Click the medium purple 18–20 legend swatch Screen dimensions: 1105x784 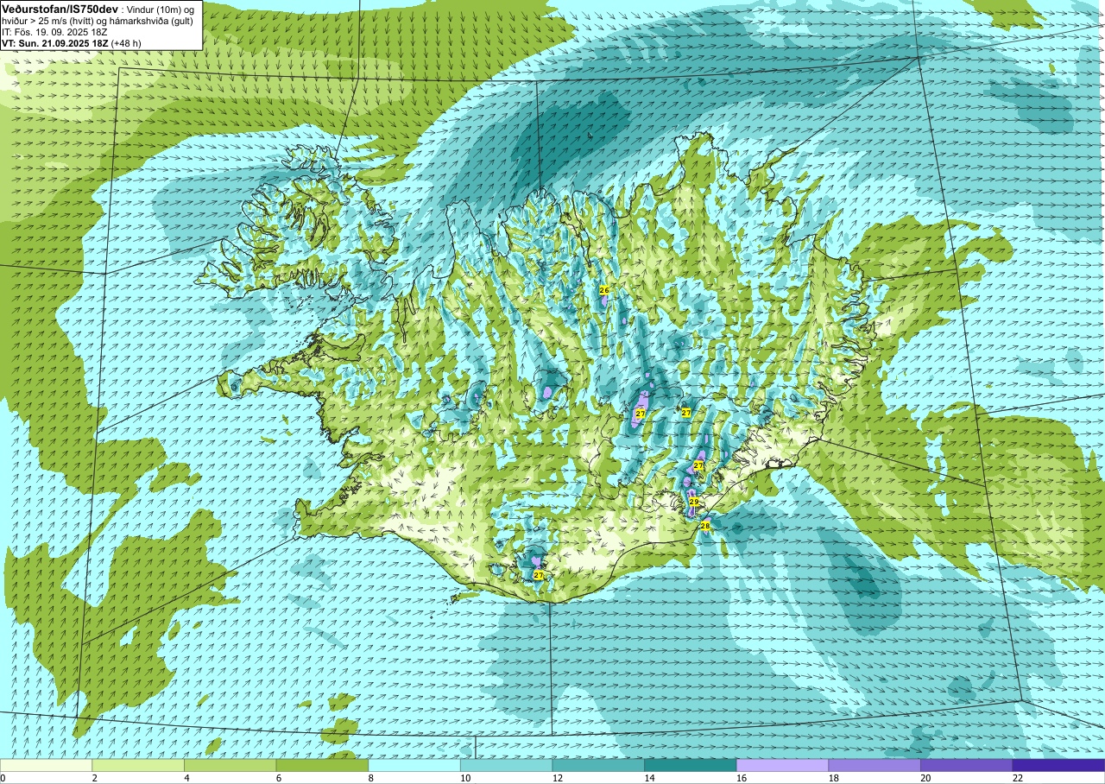[875, 765]
